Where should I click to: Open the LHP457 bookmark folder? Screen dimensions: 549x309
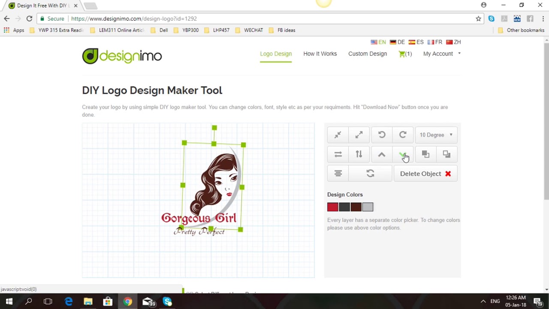click(217, 30)
